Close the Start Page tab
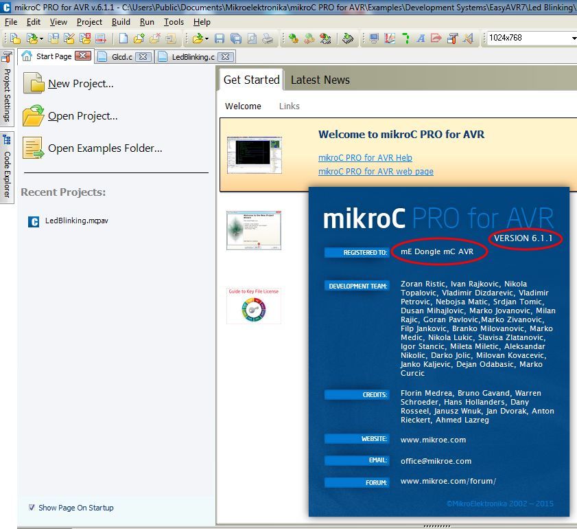This screenshot has width=577, height=529. pyautogui.click(x=83, y=56)
